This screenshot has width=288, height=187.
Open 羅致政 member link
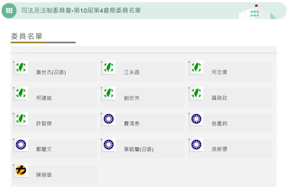pos(219,98)
